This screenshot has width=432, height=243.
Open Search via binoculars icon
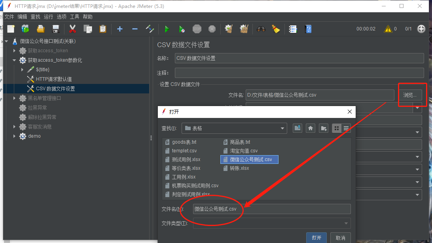point(261,29)
